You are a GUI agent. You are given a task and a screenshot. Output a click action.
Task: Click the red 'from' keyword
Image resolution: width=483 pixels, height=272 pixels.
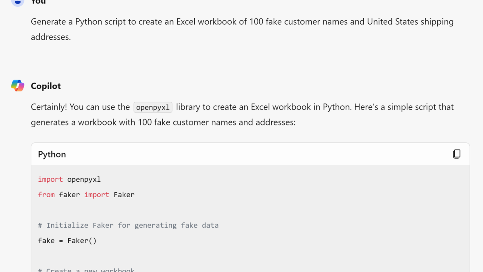(x=46, y=195)
